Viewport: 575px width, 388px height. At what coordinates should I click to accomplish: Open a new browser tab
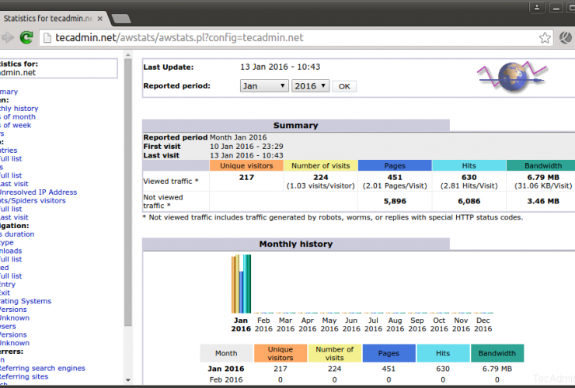click(x=120, y=17)
